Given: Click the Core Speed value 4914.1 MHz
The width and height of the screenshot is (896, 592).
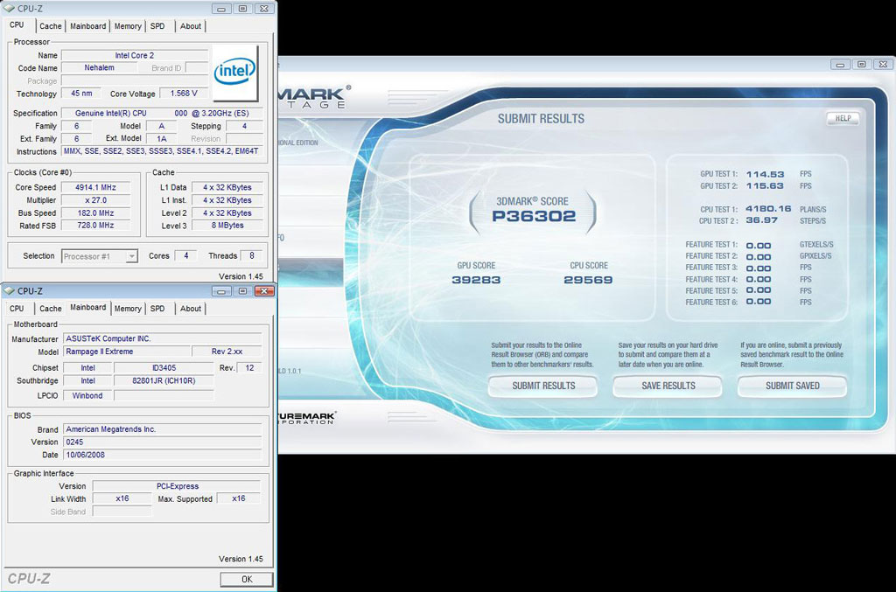Looking at the screenshot, I should pos(95,187).
